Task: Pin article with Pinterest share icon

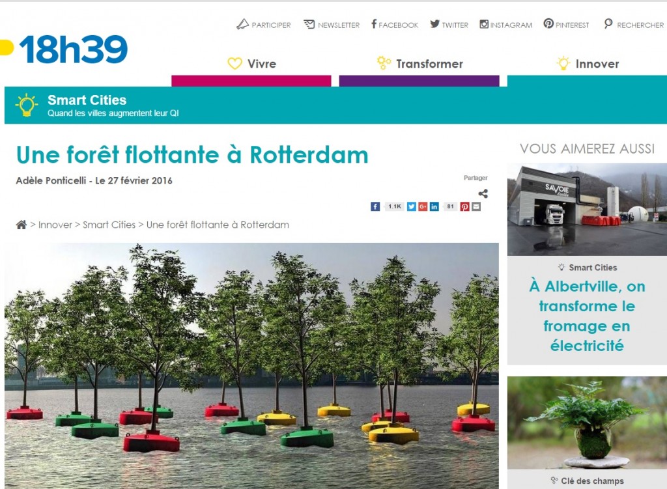Action: [x=464, y=206]
